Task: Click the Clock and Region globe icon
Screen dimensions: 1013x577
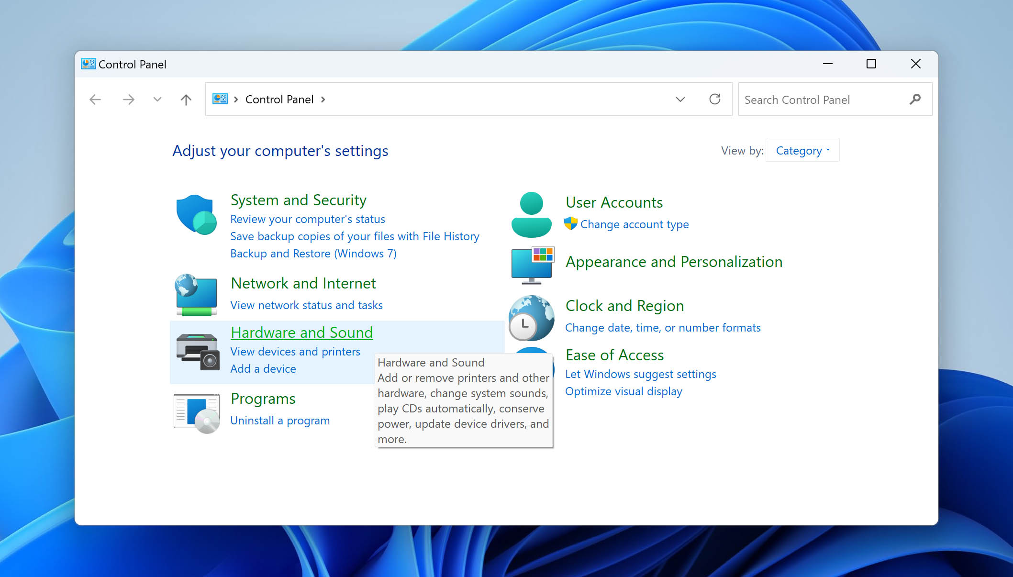Action: (x=531, y=318)
